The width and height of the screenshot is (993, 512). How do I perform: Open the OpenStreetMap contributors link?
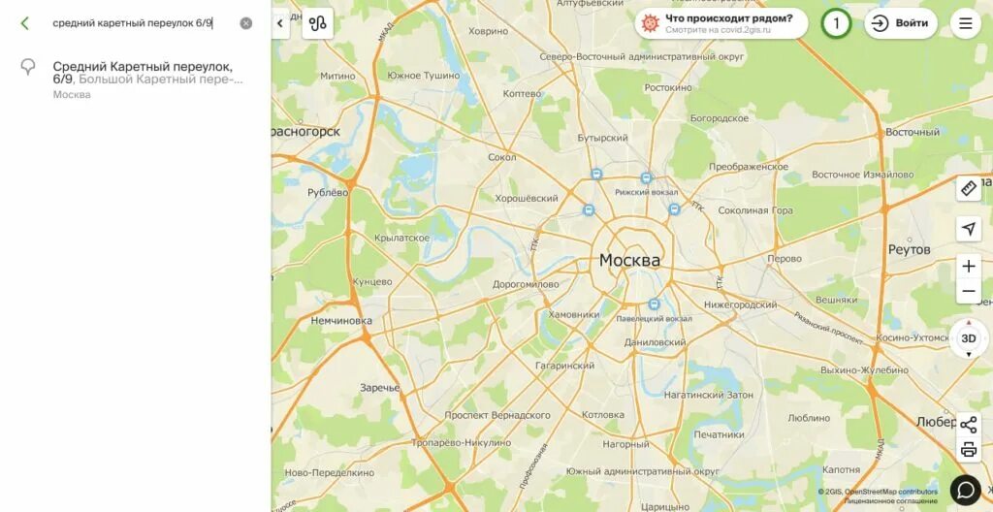point(891,492)
